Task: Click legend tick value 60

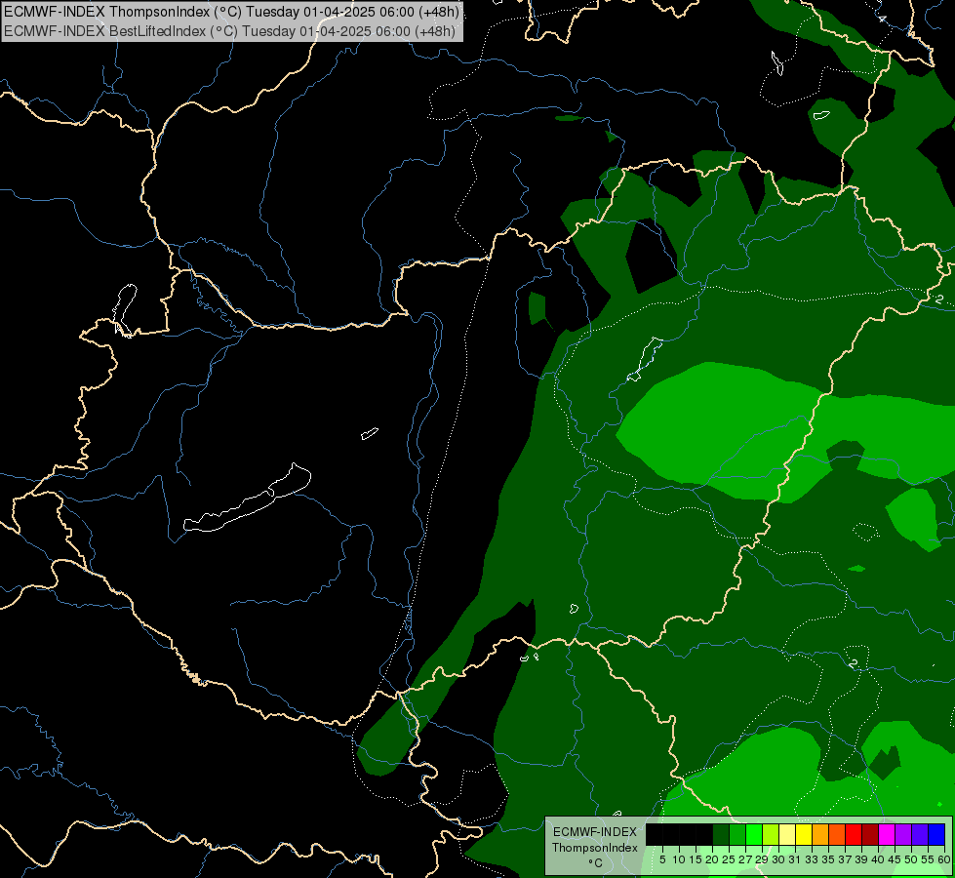Action: (944, 859)
